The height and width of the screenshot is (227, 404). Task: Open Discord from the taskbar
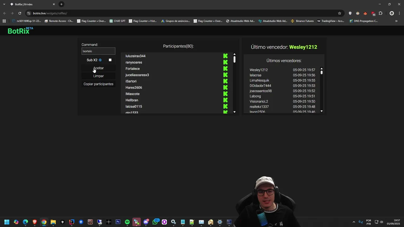click(146, 222)
